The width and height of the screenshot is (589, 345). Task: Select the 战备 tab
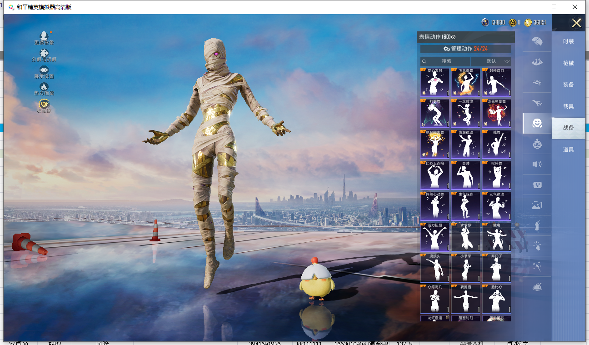[569, 128]
